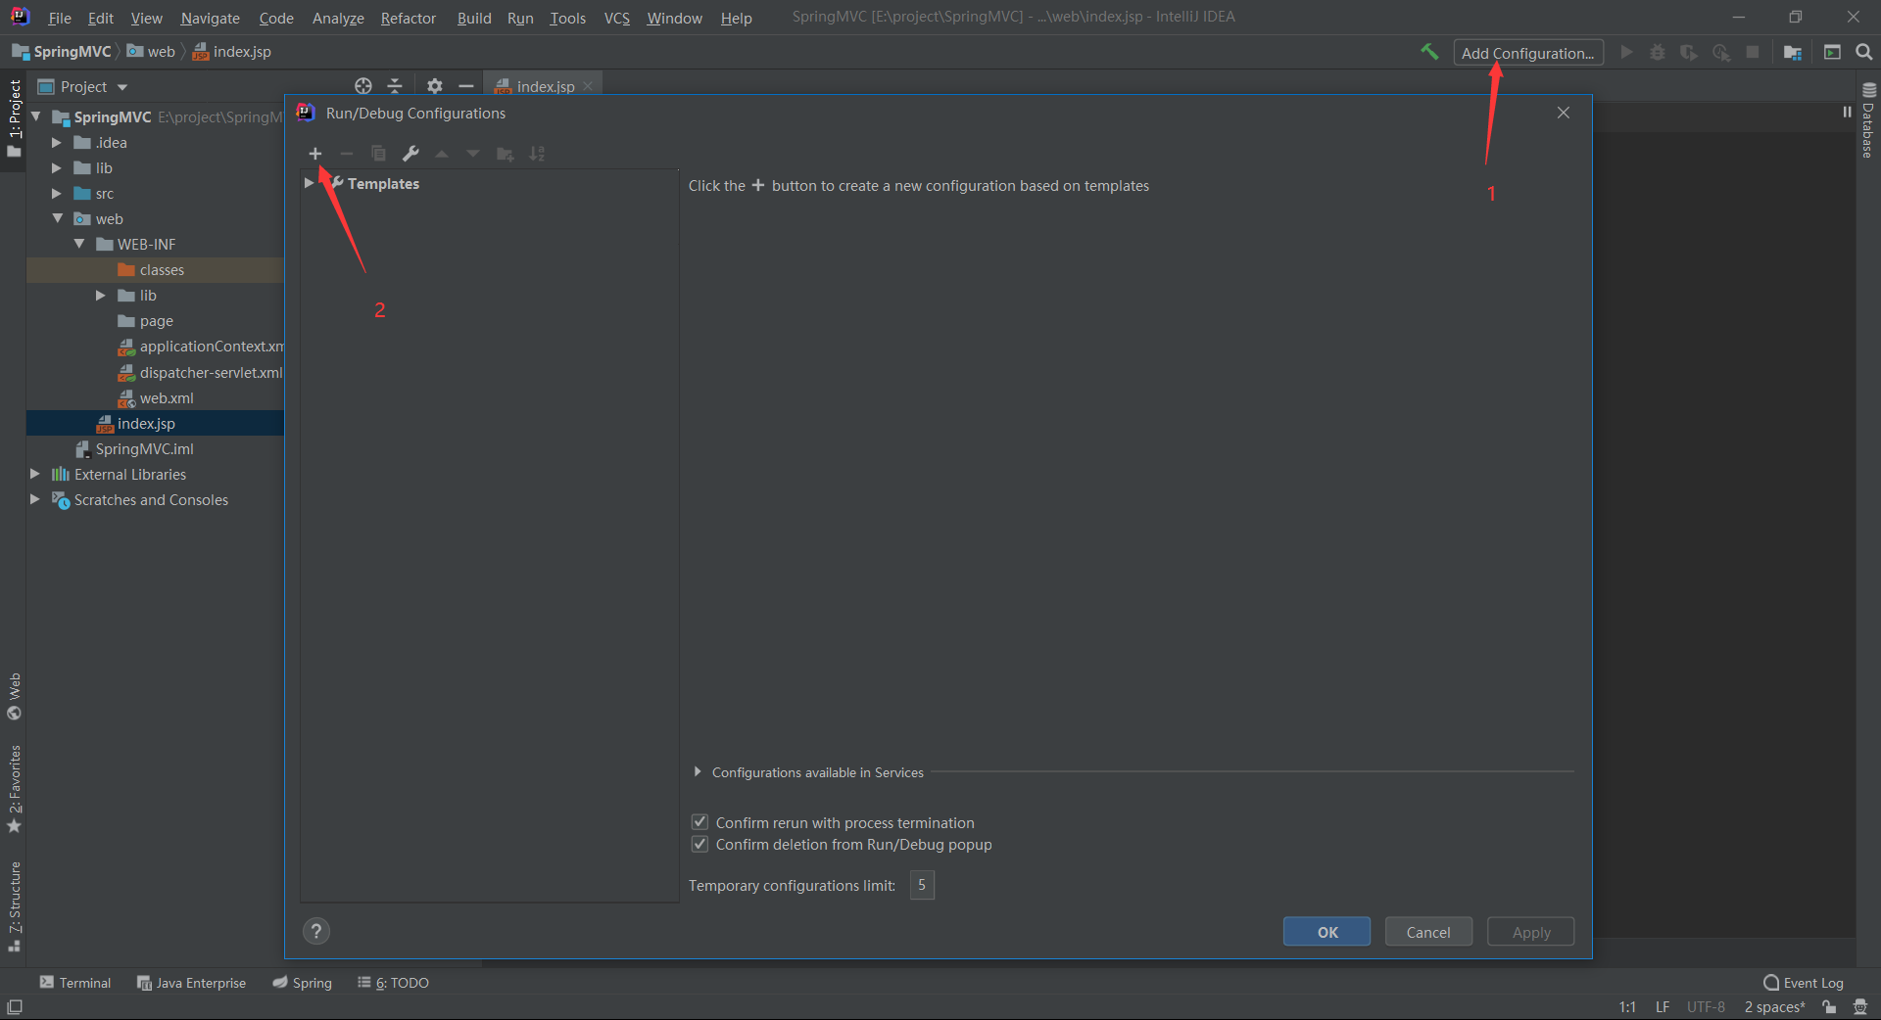Image resolution: width=1881 pixels, height=1020 pixels.
Task: Toggle tool window quick access icon in status bar
Action: click(15, 1006)
